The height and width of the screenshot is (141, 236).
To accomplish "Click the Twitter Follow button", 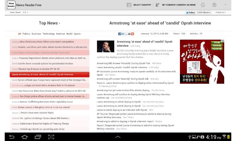I will (x=190, y=13).
